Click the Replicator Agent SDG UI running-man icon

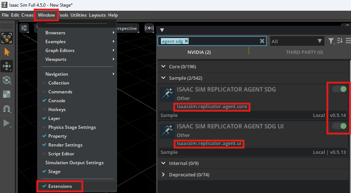[x=167, y=131]
